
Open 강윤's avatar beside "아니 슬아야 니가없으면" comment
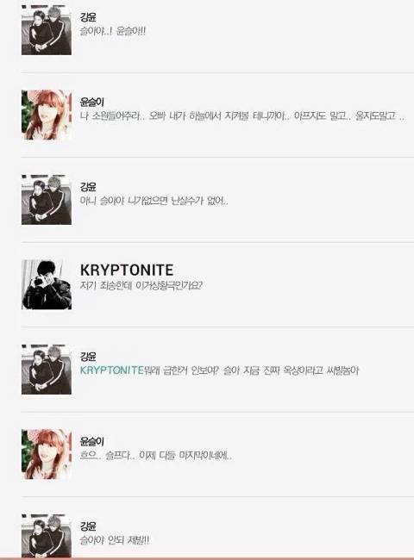[x=47, y=200]
